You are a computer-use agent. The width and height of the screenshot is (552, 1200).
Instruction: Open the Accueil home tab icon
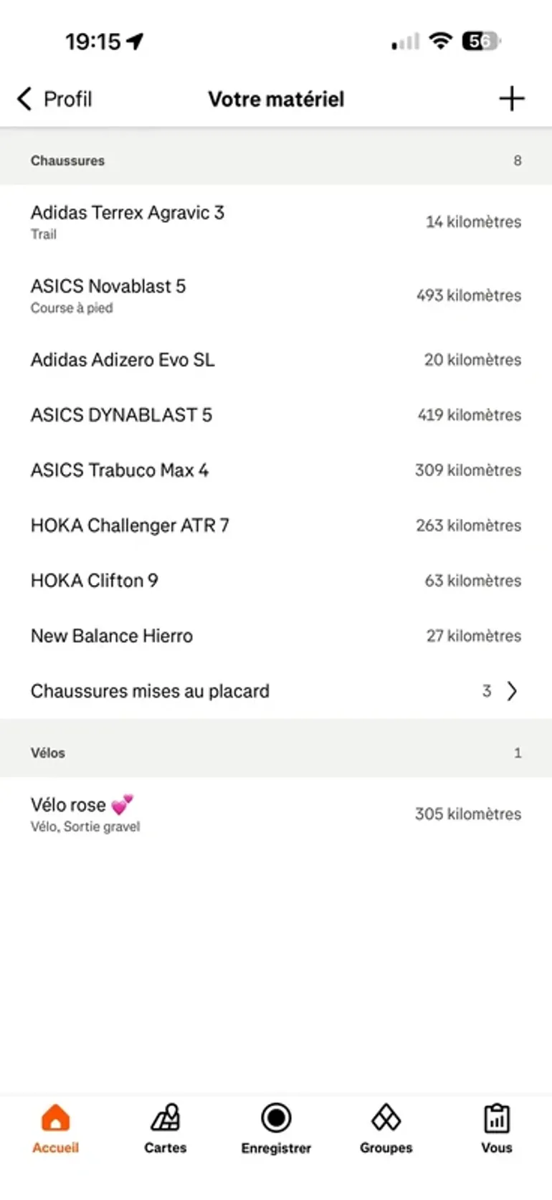tap(55, 1117)
